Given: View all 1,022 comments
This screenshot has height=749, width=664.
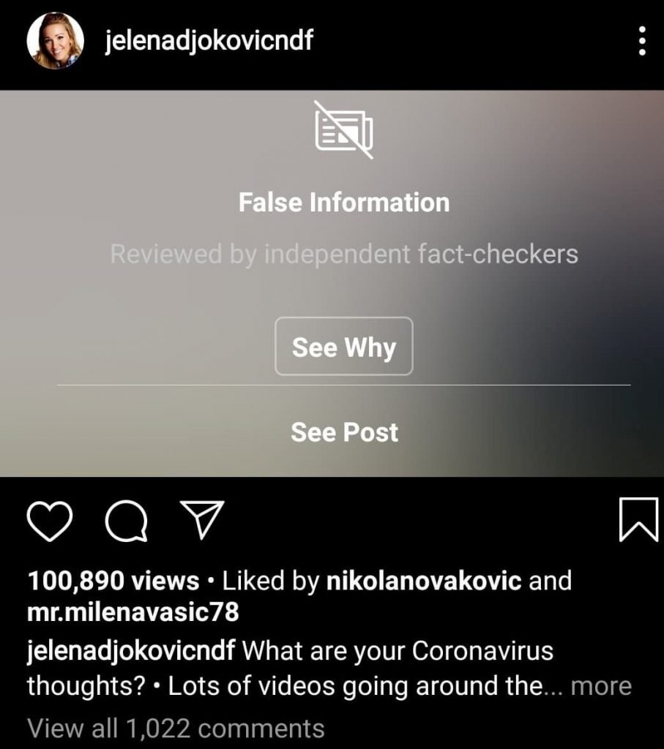Looking at the screenshot, I should [x=176, y=729].
